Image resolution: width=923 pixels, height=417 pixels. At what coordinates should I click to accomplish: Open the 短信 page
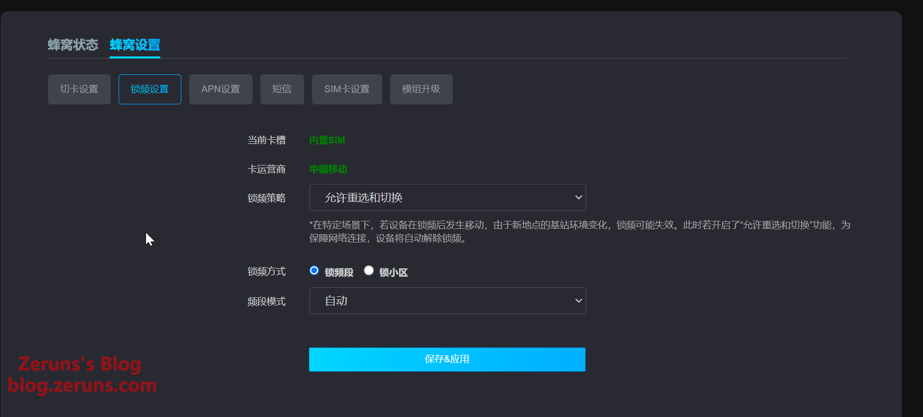click(282, 89)
